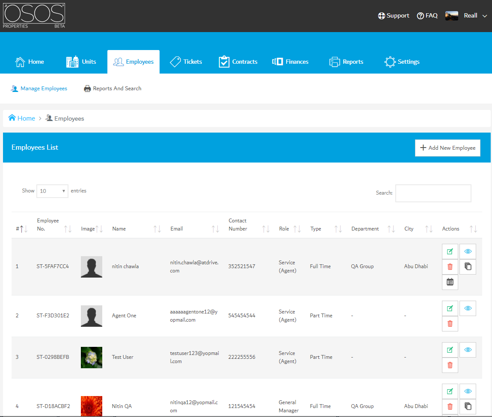Delete employee Nitin QA
Viewport: 492px width, 417px height.
(x=450, y=406)
